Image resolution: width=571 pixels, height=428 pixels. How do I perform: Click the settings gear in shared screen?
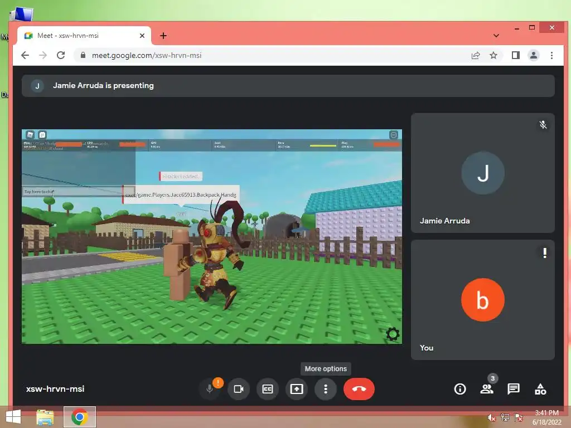[393, 334]
